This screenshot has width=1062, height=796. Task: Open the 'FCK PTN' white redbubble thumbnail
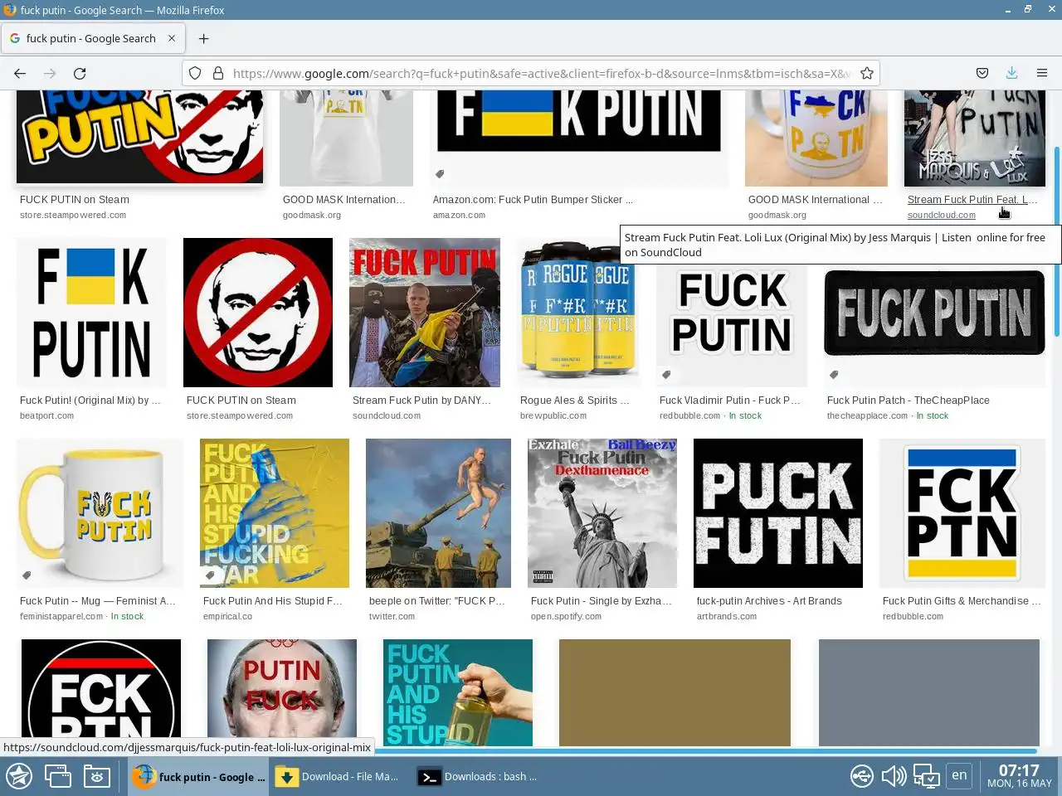962,513
